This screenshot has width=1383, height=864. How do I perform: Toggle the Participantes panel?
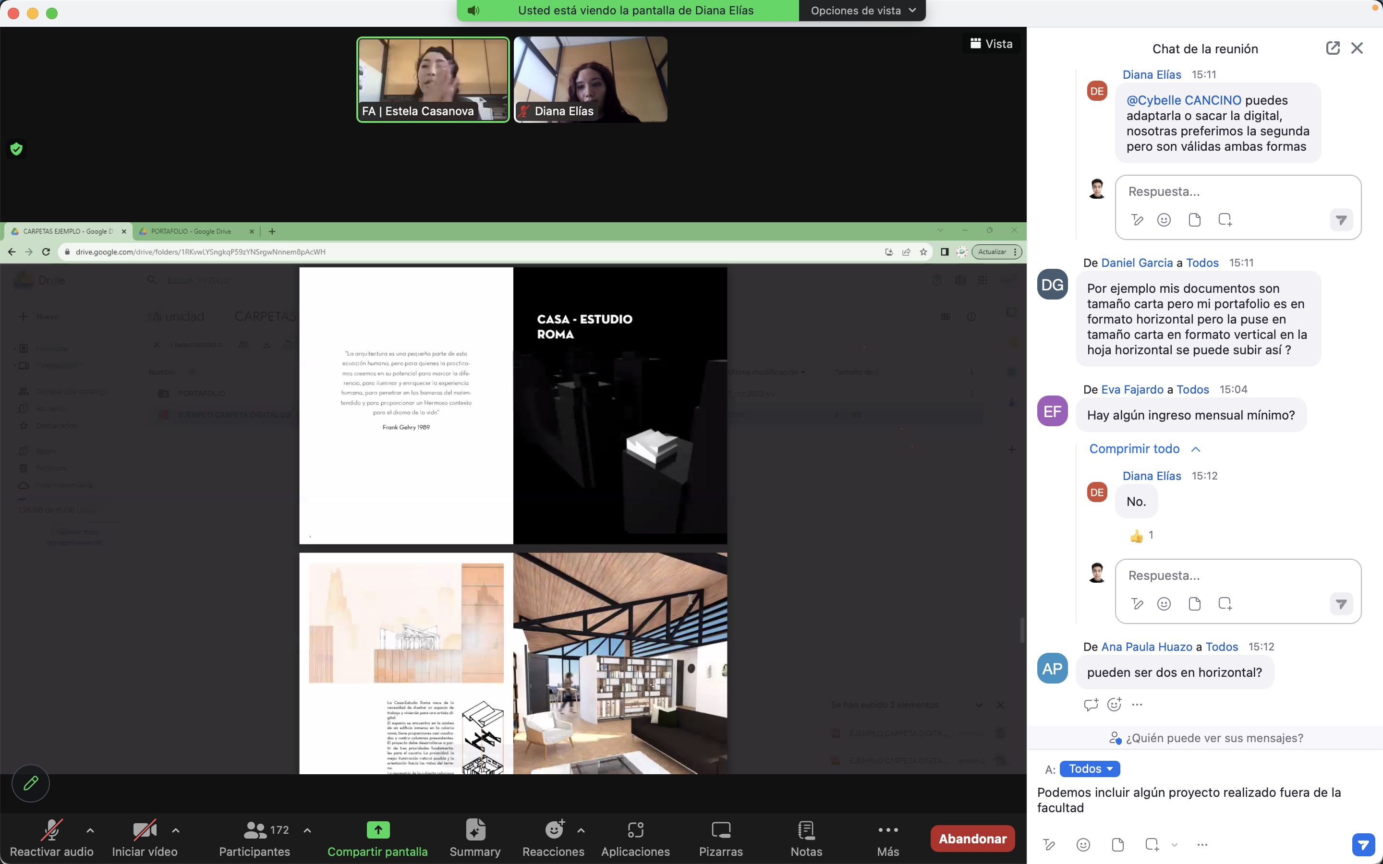click(255, 831)
